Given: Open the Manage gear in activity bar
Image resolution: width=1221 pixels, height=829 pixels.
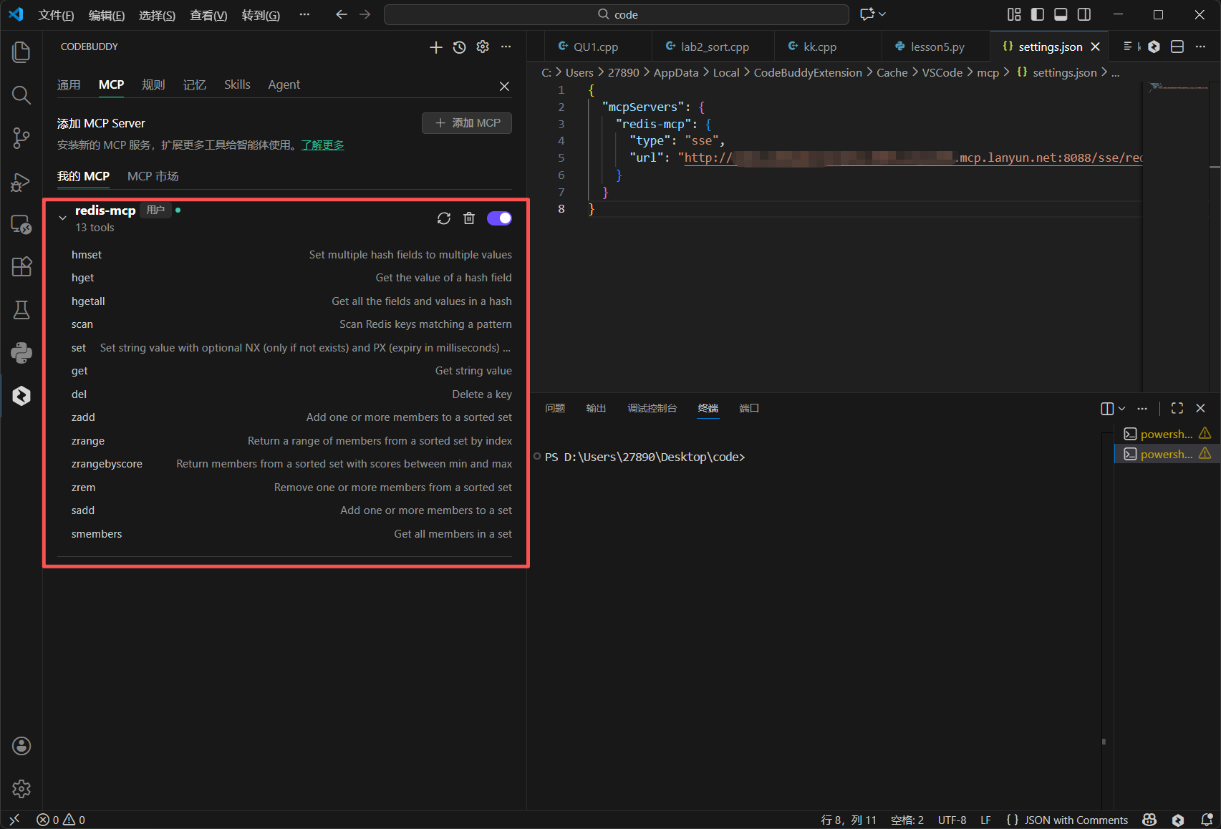Looking at the screenshot, I should [x=21, y=789].
